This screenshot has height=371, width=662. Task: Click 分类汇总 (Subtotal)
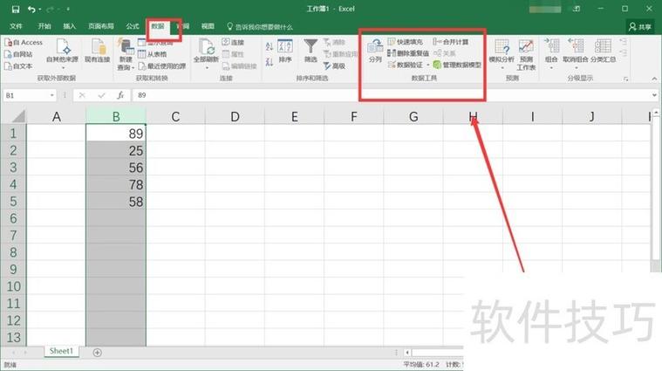coord(603,52)
